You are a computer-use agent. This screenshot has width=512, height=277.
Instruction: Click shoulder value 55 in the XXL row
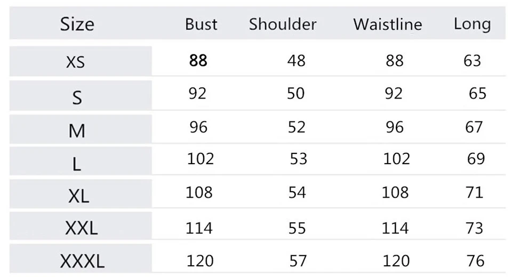297,228
